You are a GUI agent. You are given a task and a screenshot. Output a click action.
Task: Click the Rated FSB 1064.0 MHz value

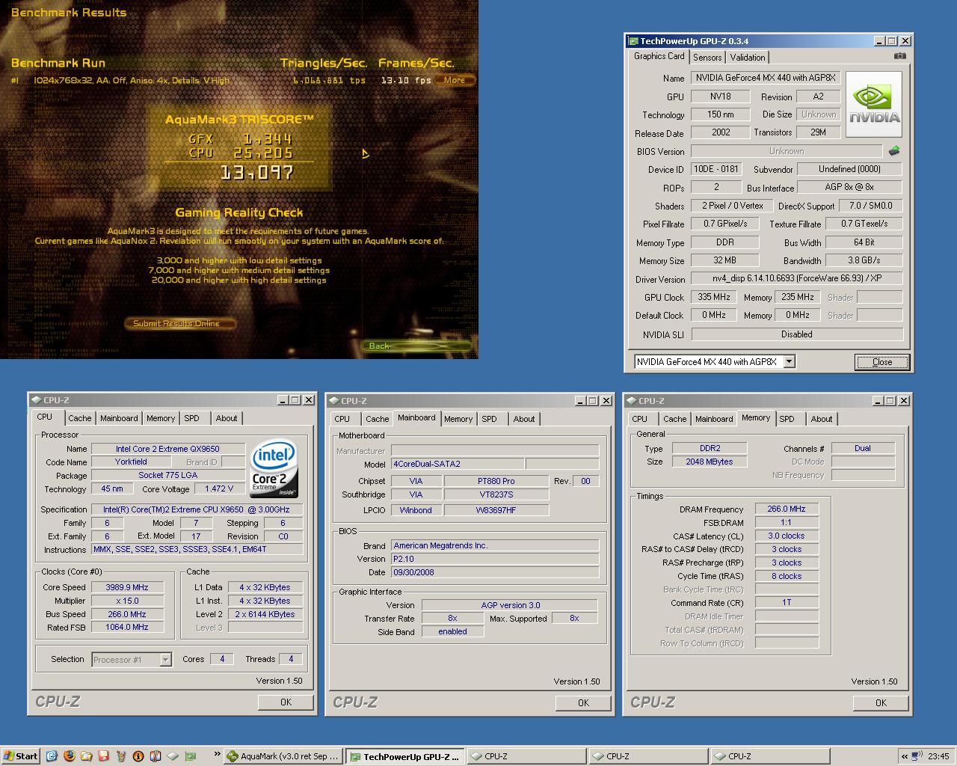click(x=127, y=627)
